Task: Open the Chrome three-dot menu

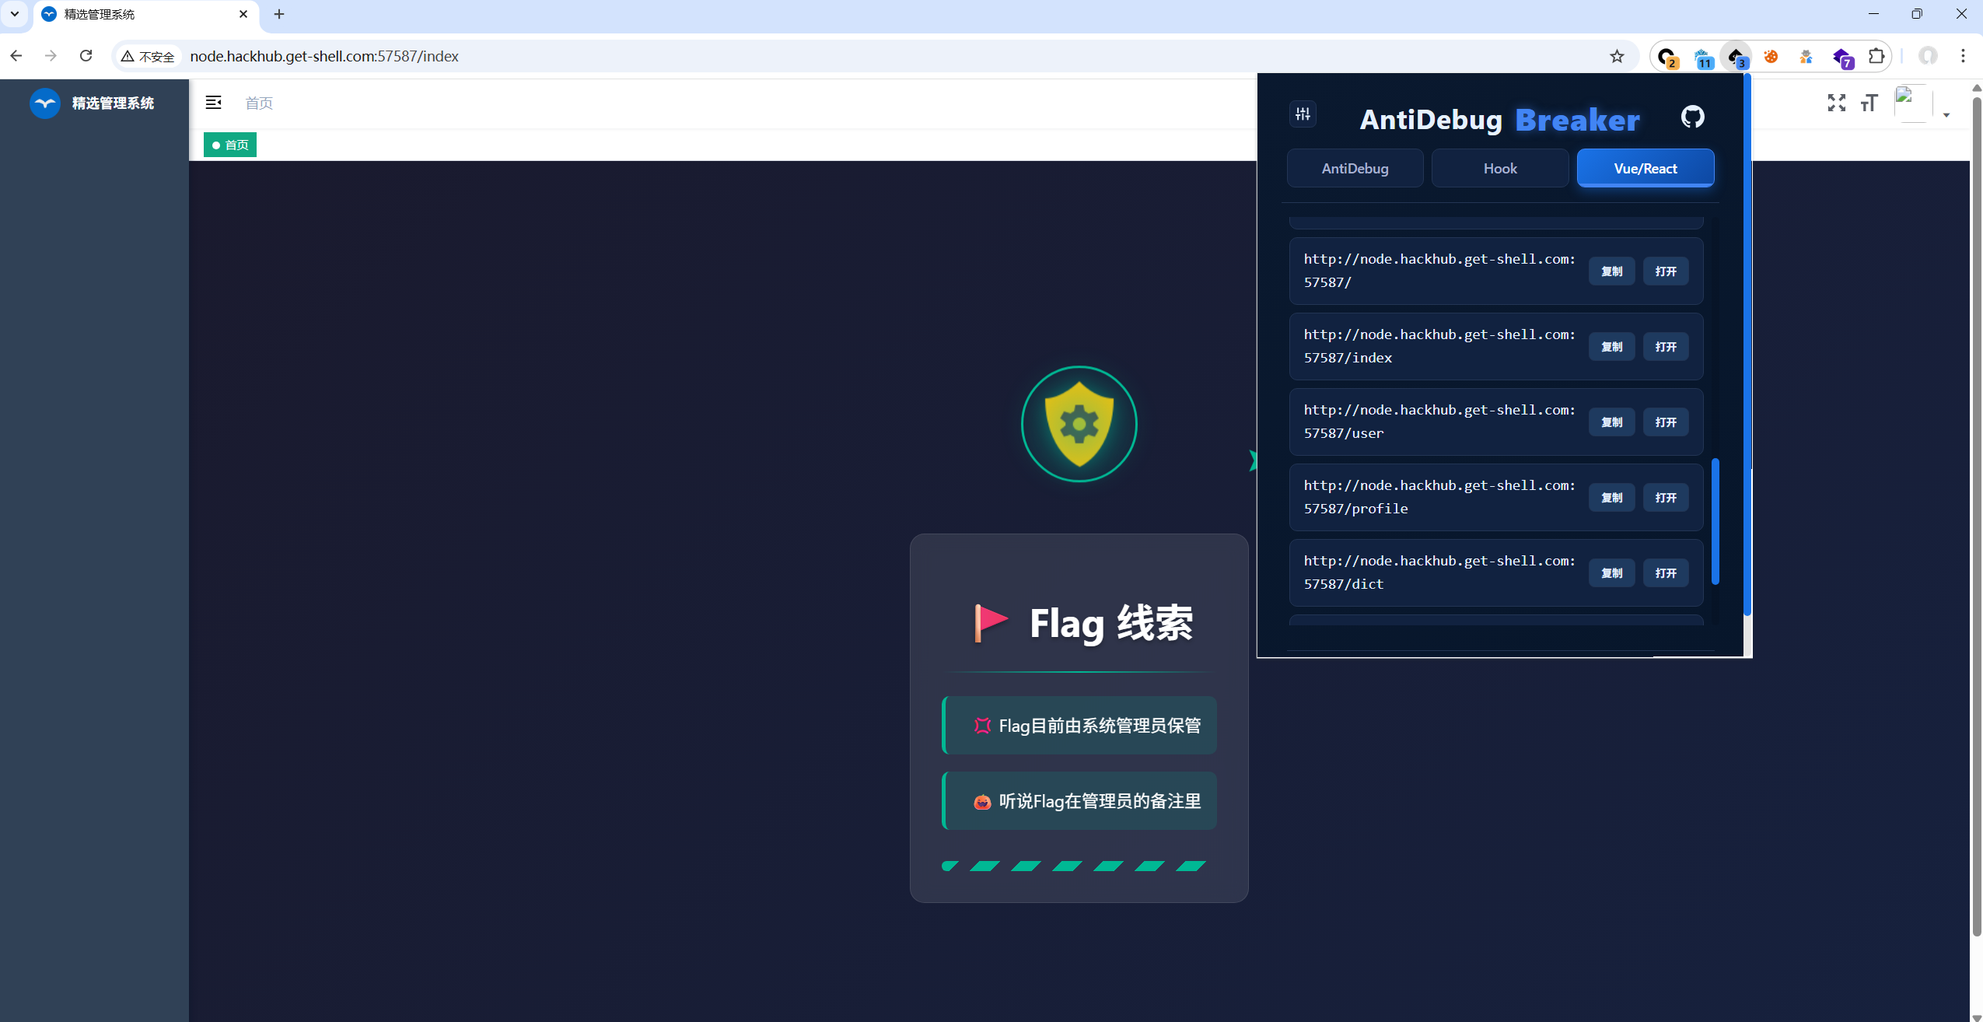Action: (1963, 56)
